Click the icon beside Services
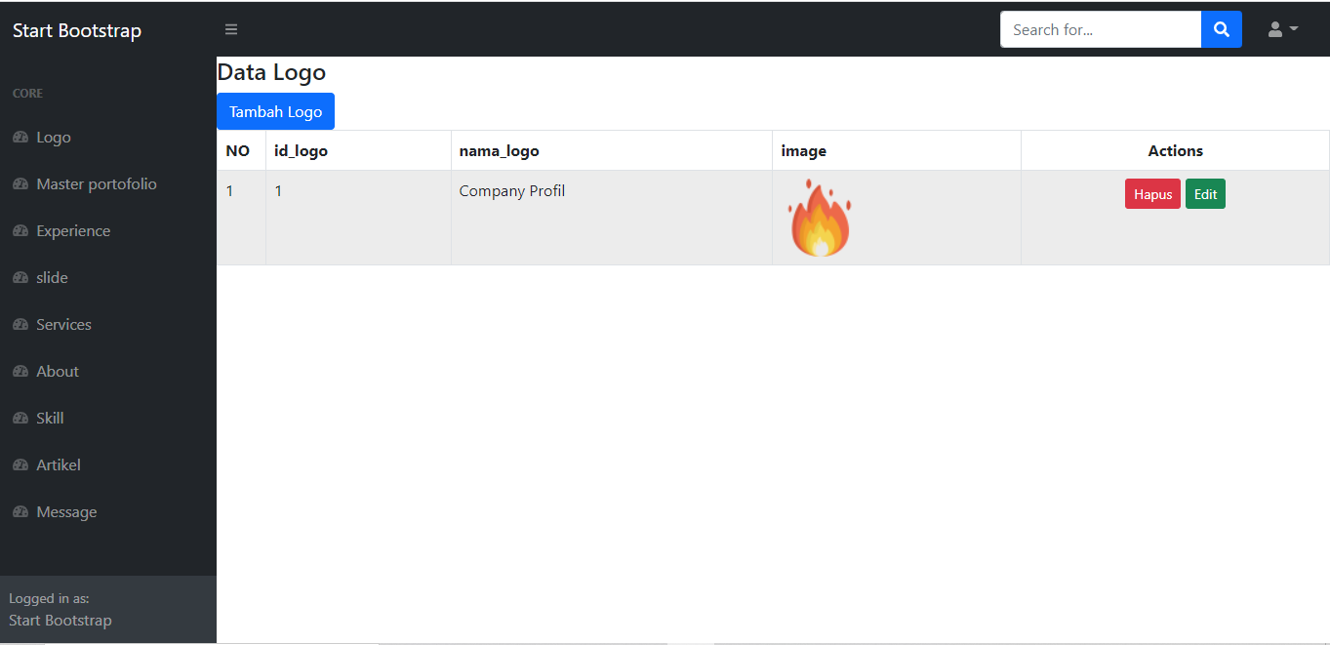This screenshot has width=1330, height=645. point(20,325)
